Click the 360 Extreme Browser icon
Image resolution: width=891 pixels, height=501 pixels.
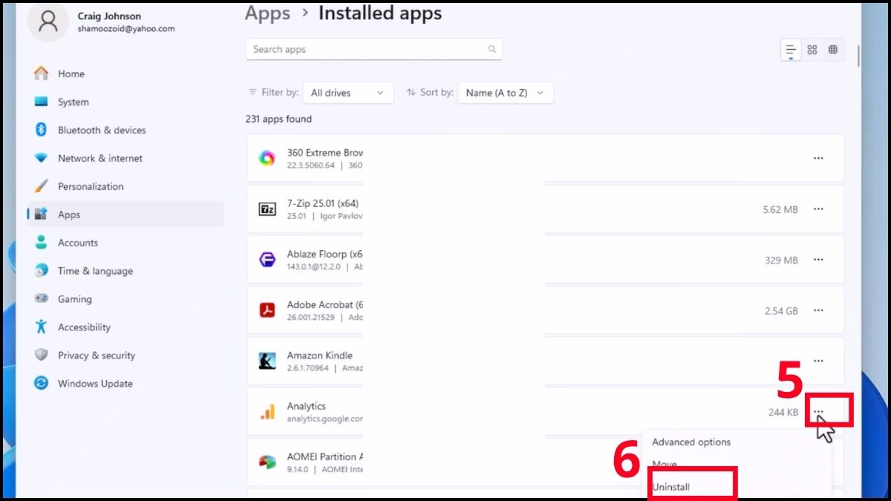tap(267, 158)
